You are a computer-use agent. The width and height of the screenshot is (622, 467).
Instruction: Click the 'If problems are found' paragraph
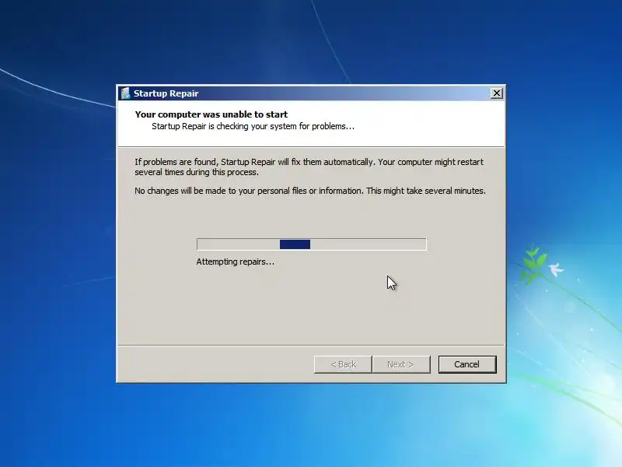pos(309,167)
